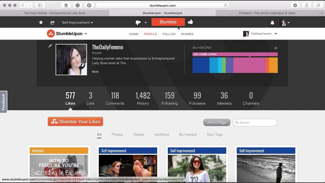325x183 pixels.
Task: Open Safari downloads icon
Action: pos(295,5)
